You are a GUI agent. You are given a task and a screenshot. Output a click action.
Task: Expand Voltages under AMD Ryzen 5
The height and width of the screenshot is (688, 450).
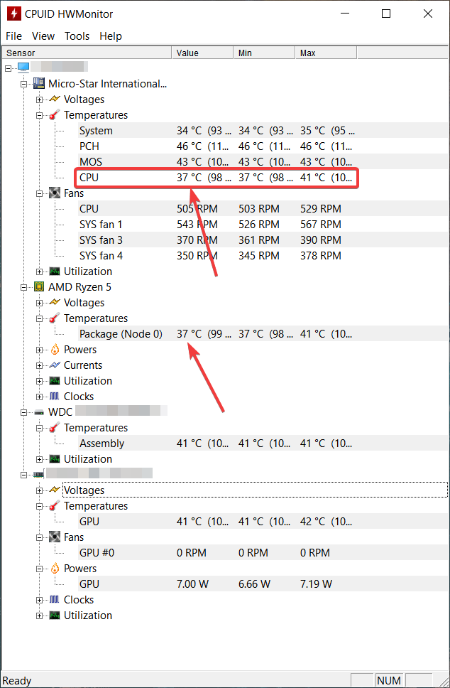(40, 303)
